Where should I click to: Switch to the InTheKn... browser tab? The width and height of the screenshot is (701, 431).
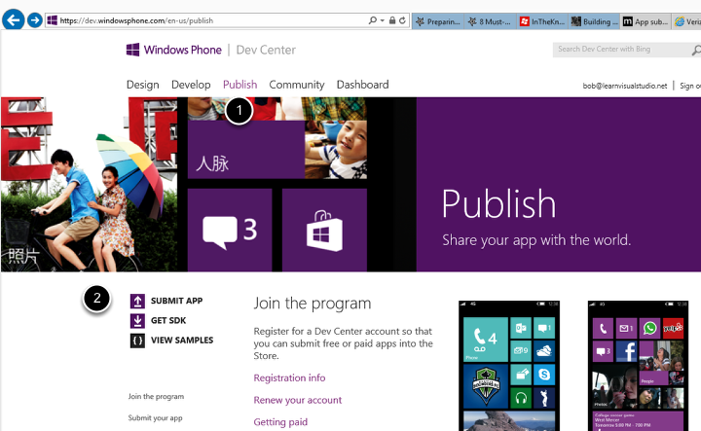pyautogui.click(x=542, y=20)
